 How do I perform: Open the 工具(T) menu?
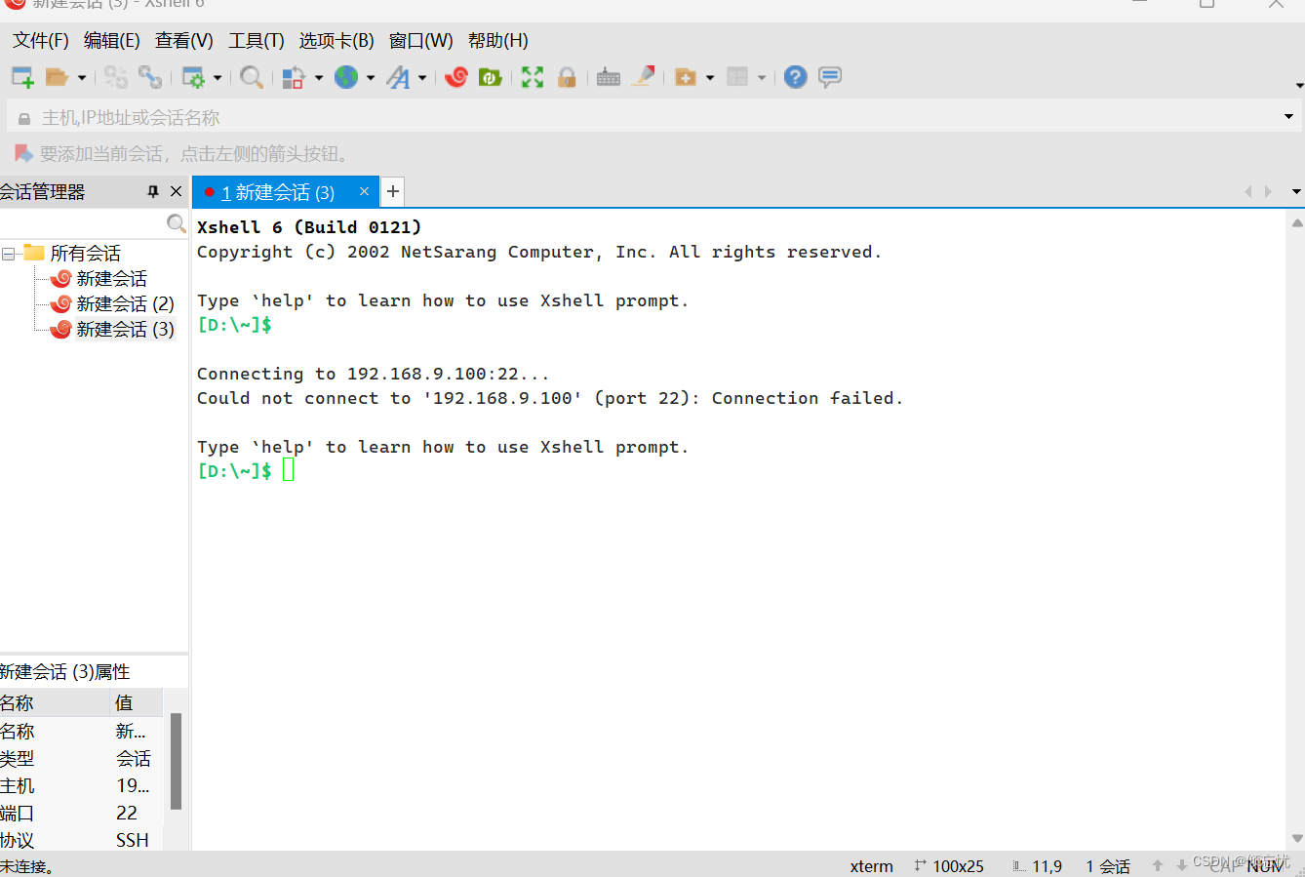click(x=256, y=40)
